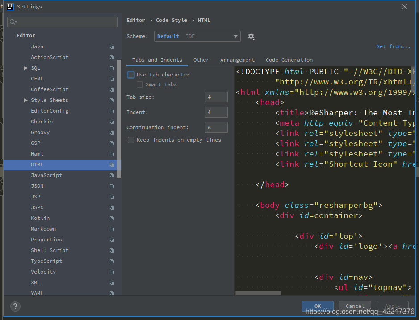Click the copy icon beside CoffeeScript

pyautogui.click(x=112, y=89)
